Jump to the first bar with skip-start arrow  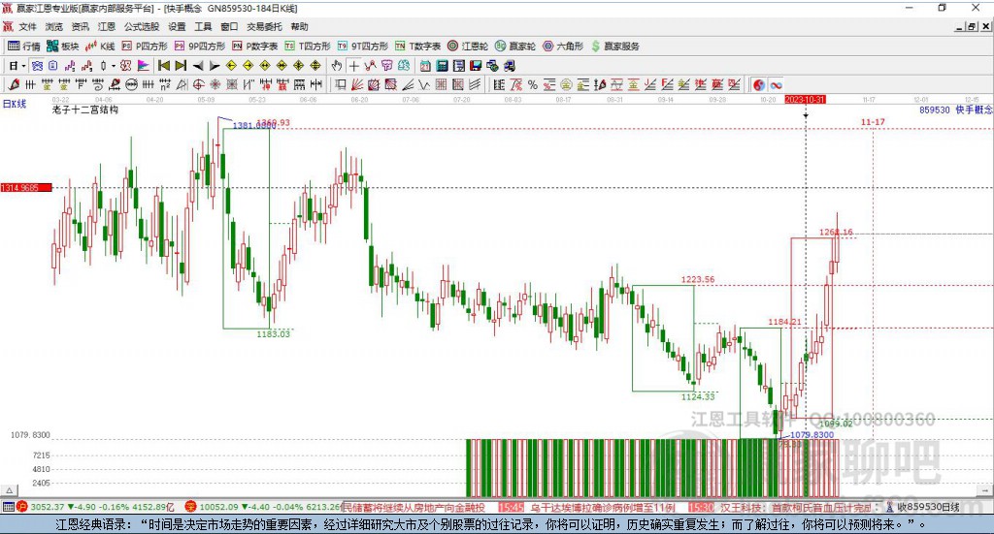pos(164,66)
